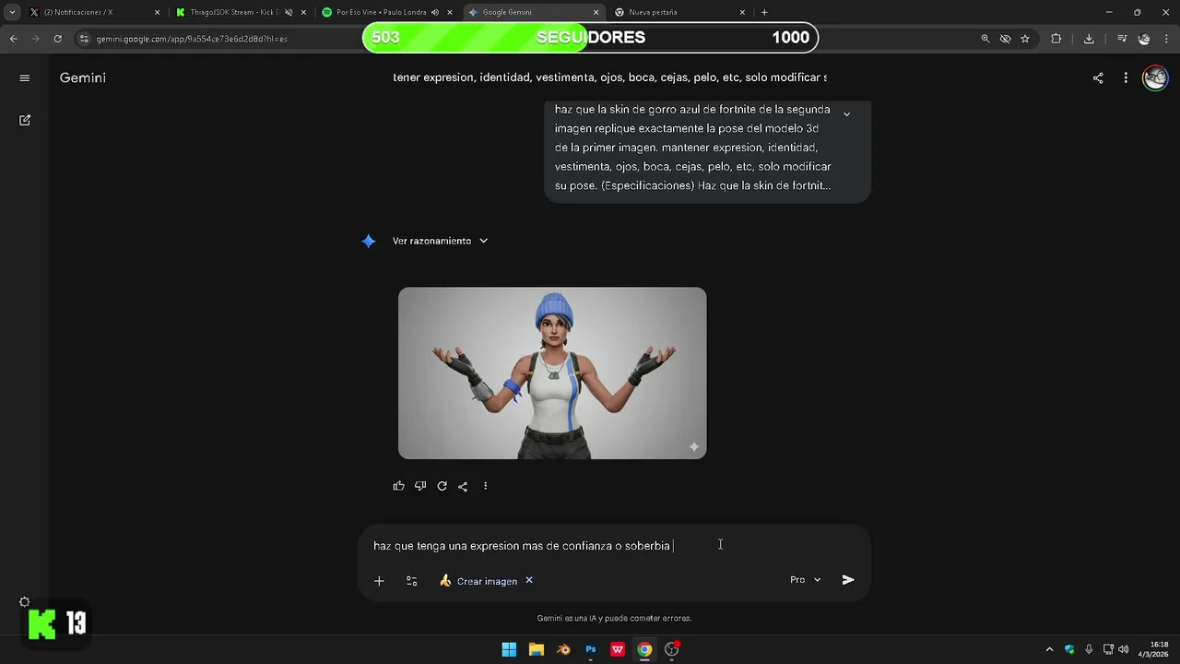Click the conversation title text at the top

(609, 77)
